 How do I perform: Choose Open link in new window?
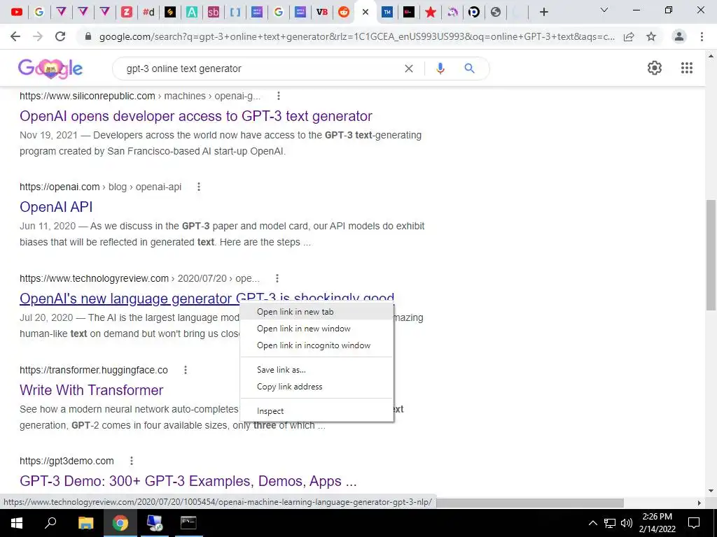pos(316,329)
